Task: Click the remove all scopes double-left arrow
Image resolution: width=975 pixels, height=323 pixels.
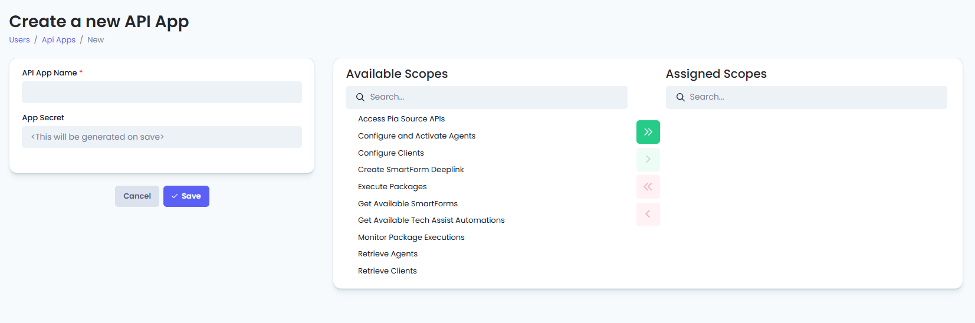Action: (x=648, y=187)
